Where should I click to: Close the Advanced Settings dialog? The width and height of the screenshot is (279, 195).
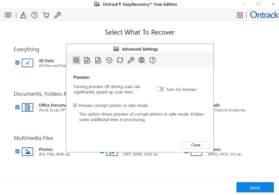[x=195, y=145]
